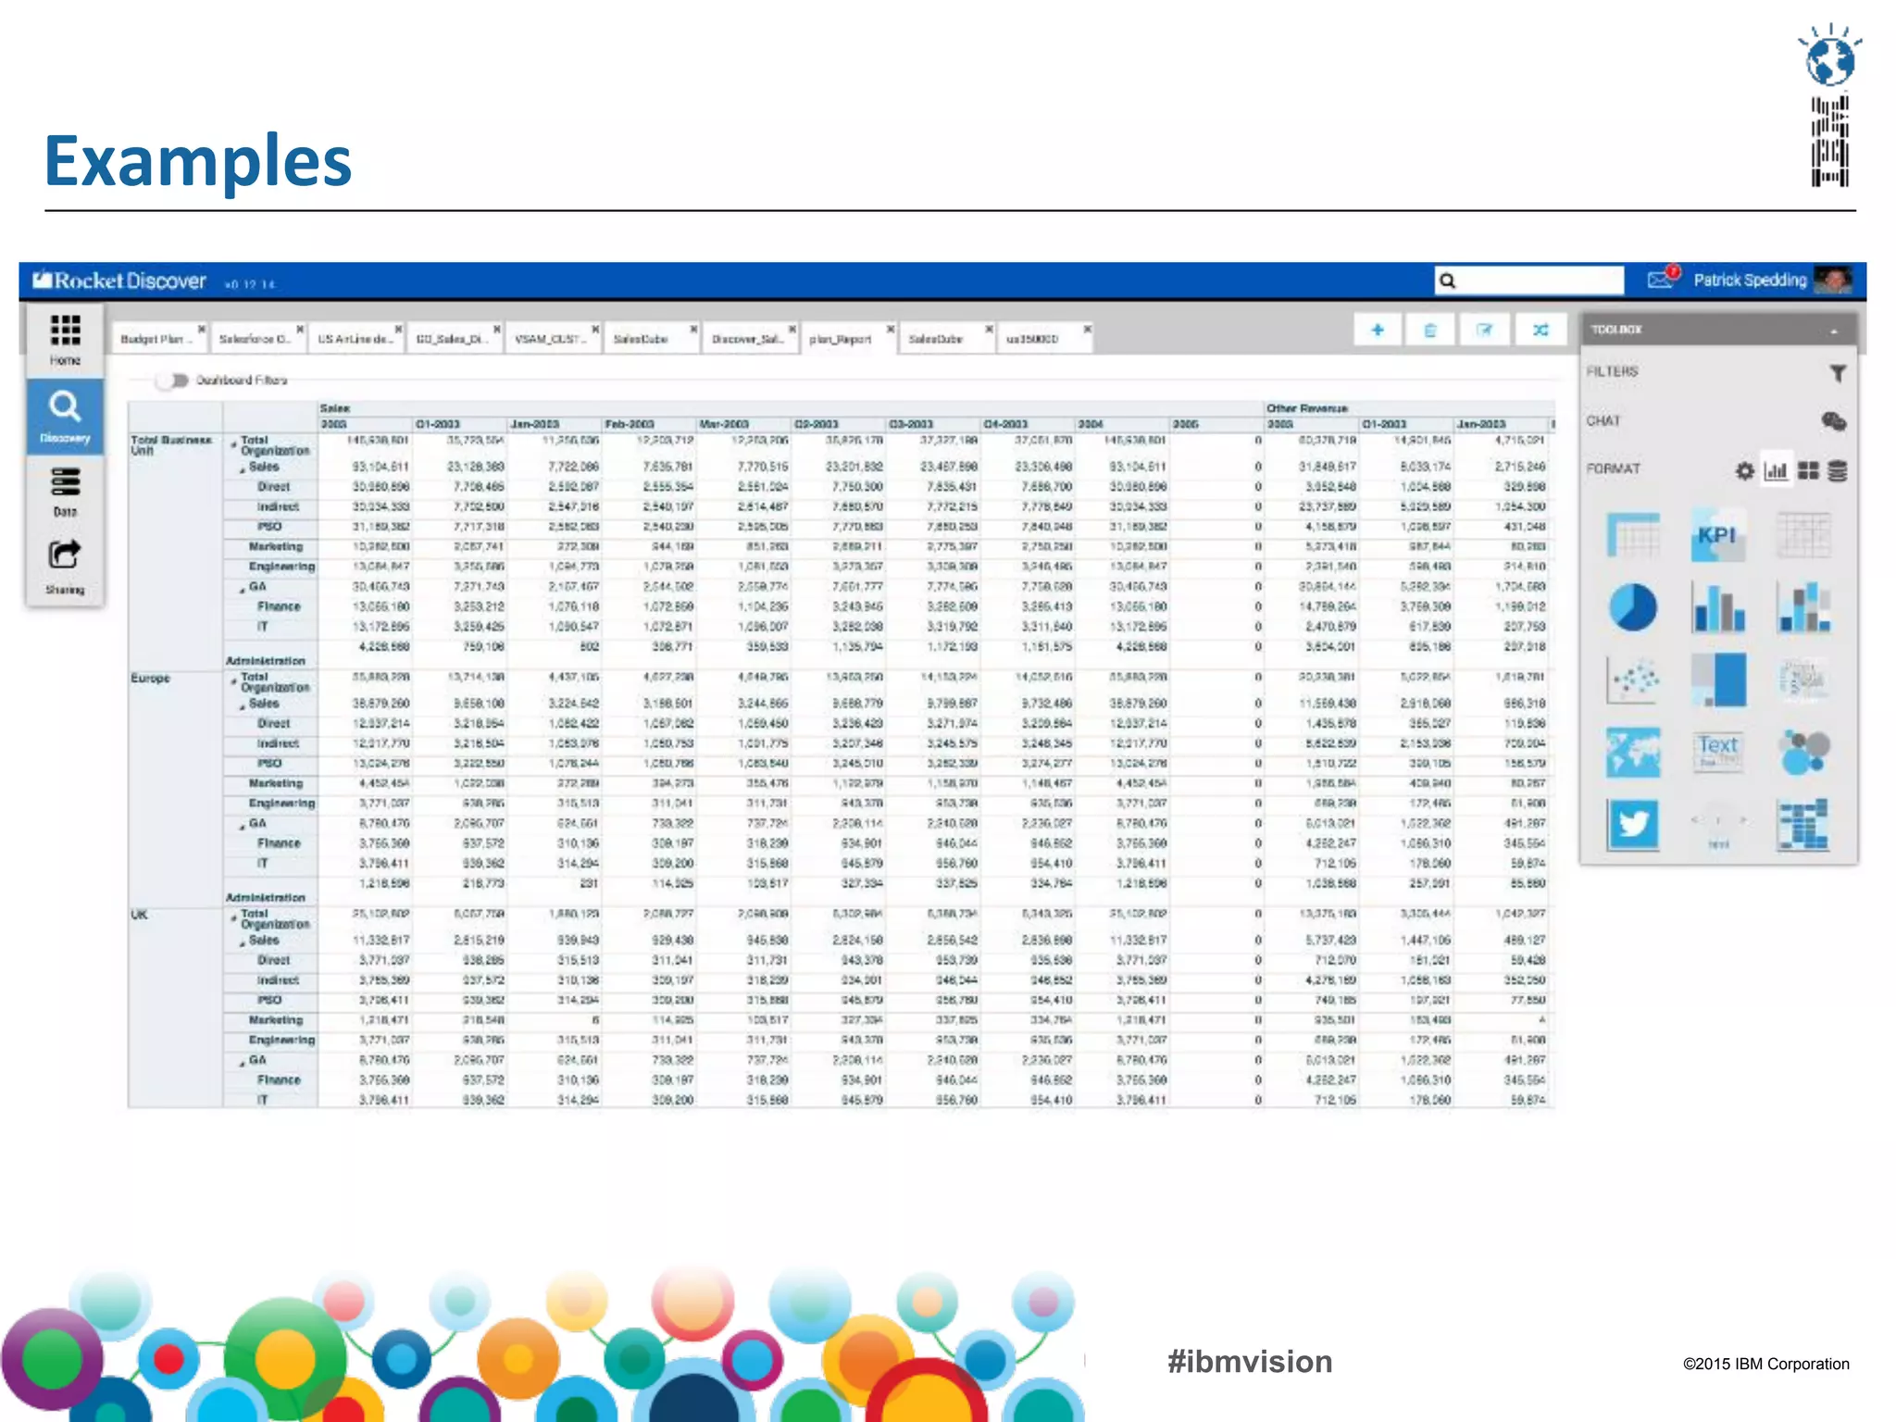Click the Other Revenue column group header
The width and height of the screenshot is (1896, 1422).
pyautogui.click(x=1306, y=408)
